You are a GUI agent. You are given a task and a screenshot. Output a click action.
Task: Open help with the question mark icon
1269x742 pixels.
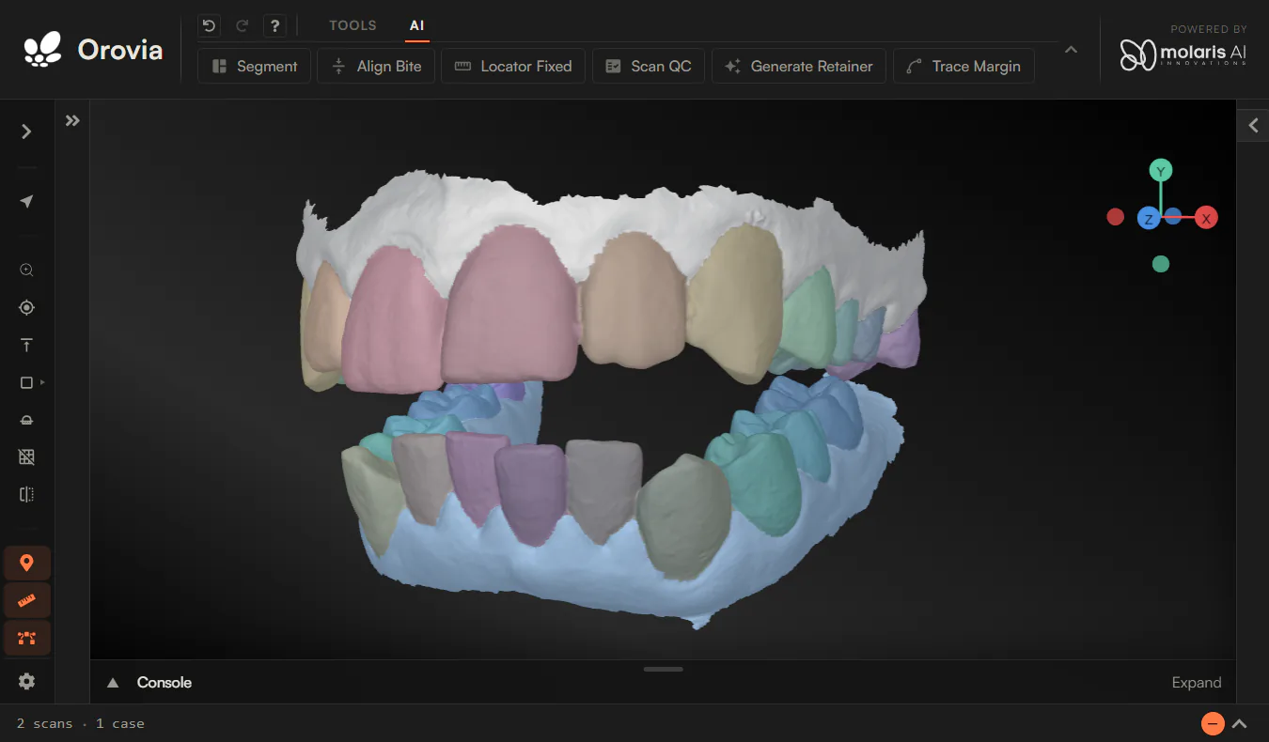pyautogui.click(x=274, y=25)
